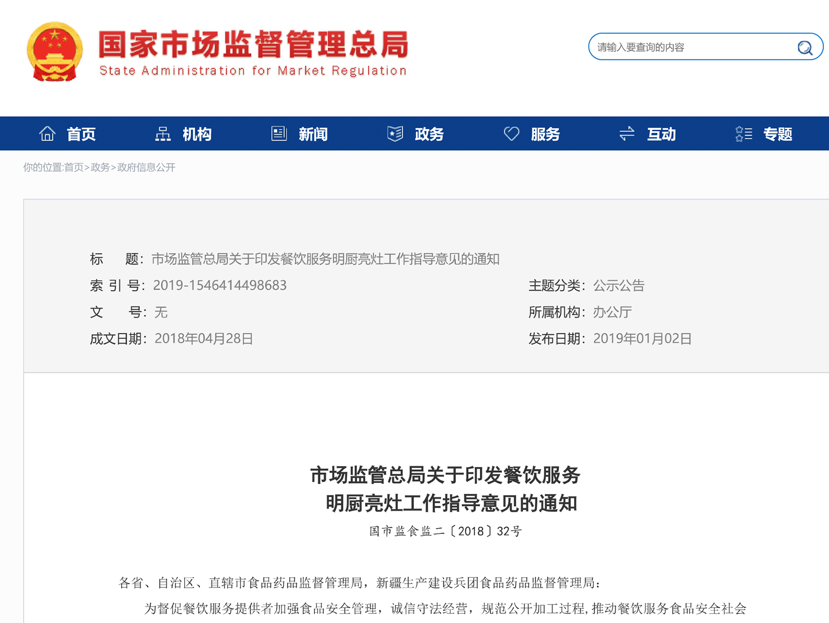This screenshot has width=829, height=623.
Task: Open the 机构 navigation menu item
Action: [197, 134]
